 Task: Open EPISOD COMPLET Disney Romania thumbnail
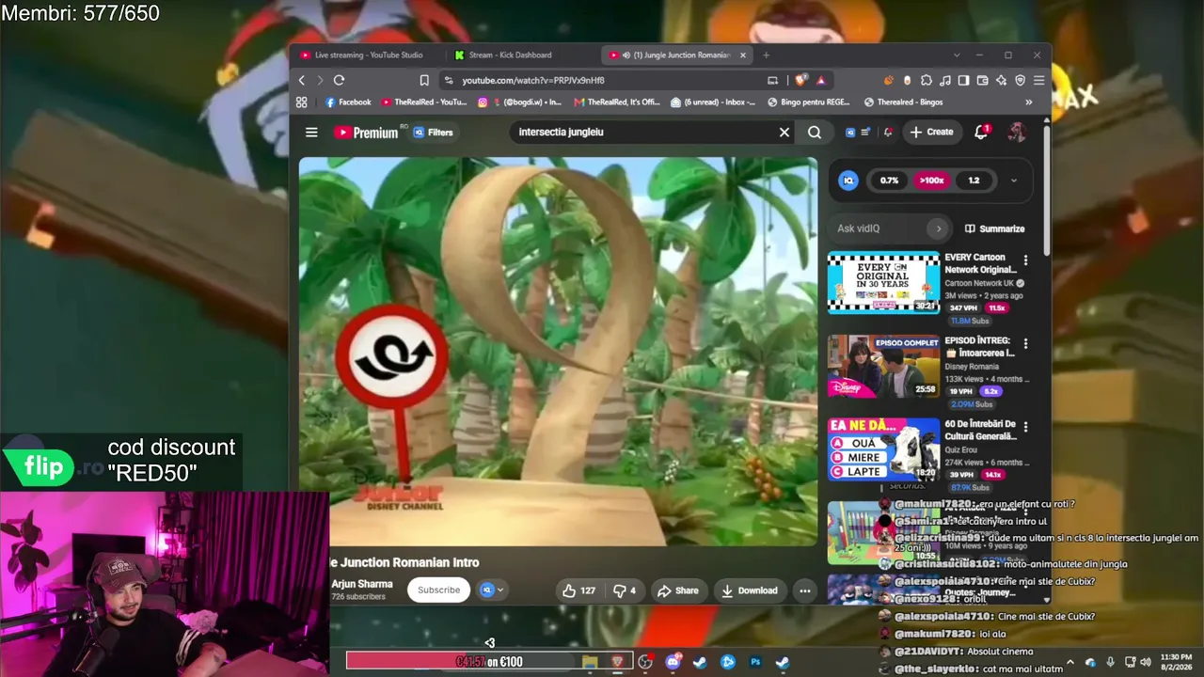point(883,367)
